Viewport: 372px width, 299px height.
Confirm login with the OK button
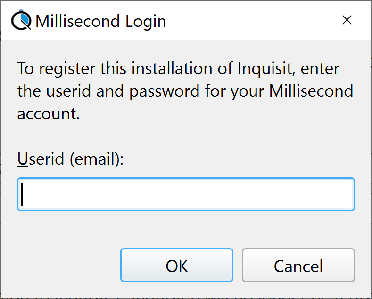coord(177,265)
